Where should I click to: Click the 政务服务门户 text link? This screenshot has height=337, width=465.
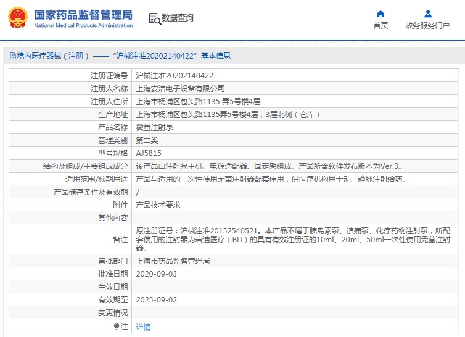427,26
